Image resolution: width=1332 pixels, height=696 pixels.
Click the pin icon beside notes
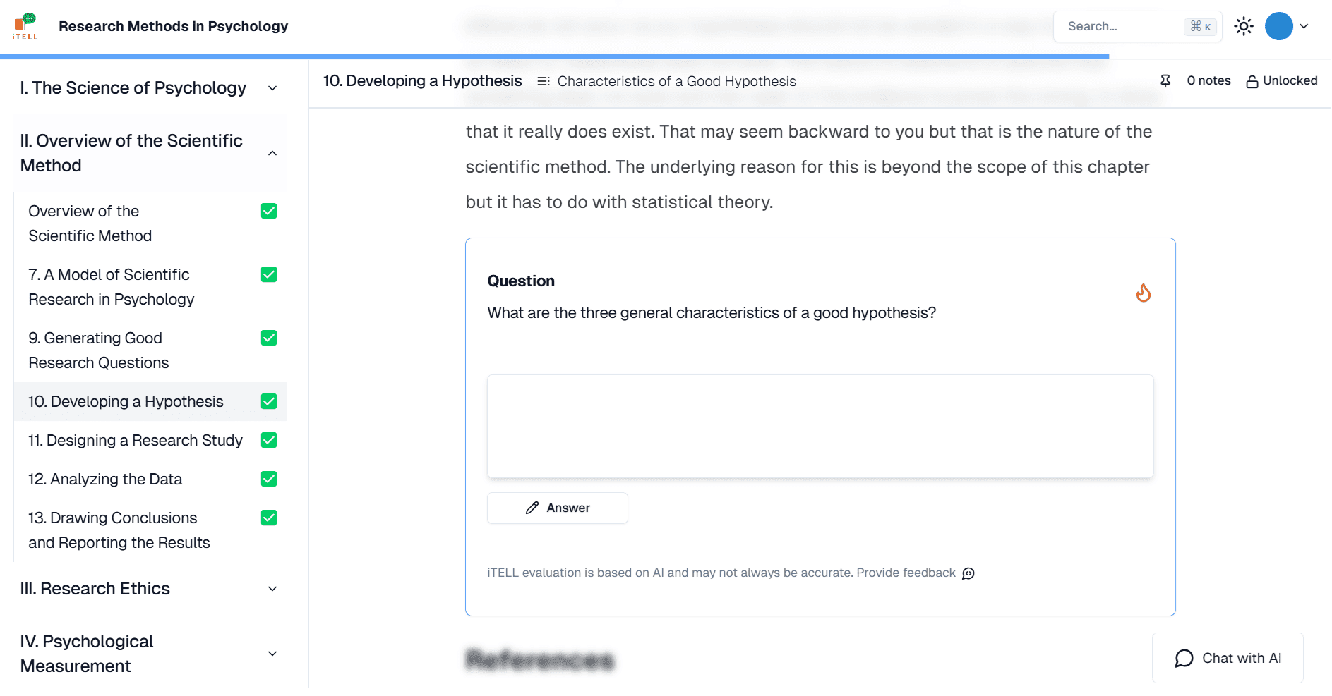click(x=1165, y=81)
